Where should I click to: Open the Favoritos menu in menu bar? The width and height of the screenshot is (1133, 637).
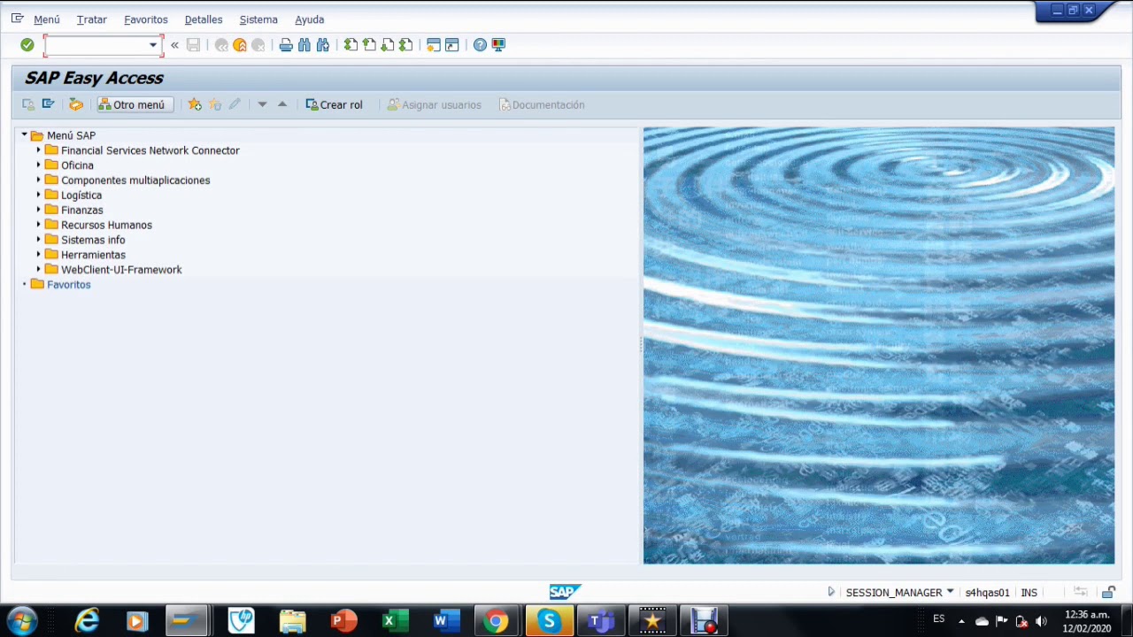(x=146, y=19)
